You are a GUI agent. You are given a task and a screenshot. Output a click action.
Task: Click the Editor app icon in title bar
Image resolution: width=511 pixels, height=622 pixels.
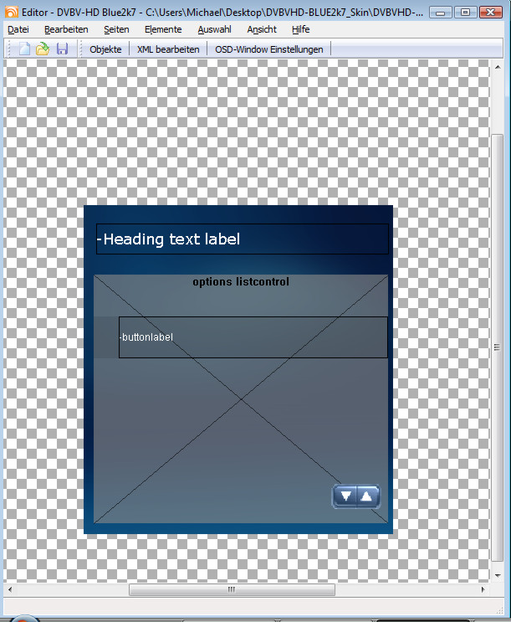click(12, 13)
